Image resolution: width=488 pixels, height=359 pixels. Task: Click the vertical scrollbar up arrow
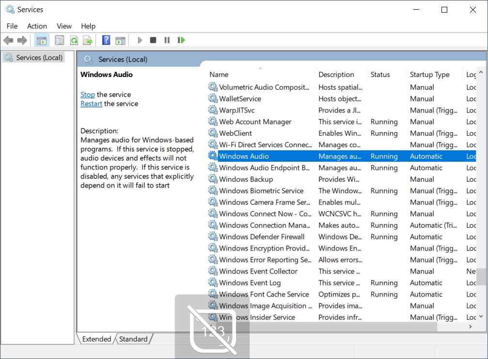coord(481,72)
